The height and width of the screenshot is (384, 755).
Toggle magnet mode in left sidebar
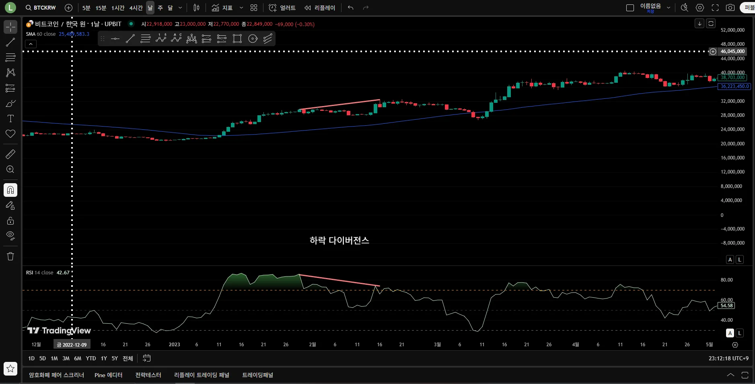(x=10, y=190)
